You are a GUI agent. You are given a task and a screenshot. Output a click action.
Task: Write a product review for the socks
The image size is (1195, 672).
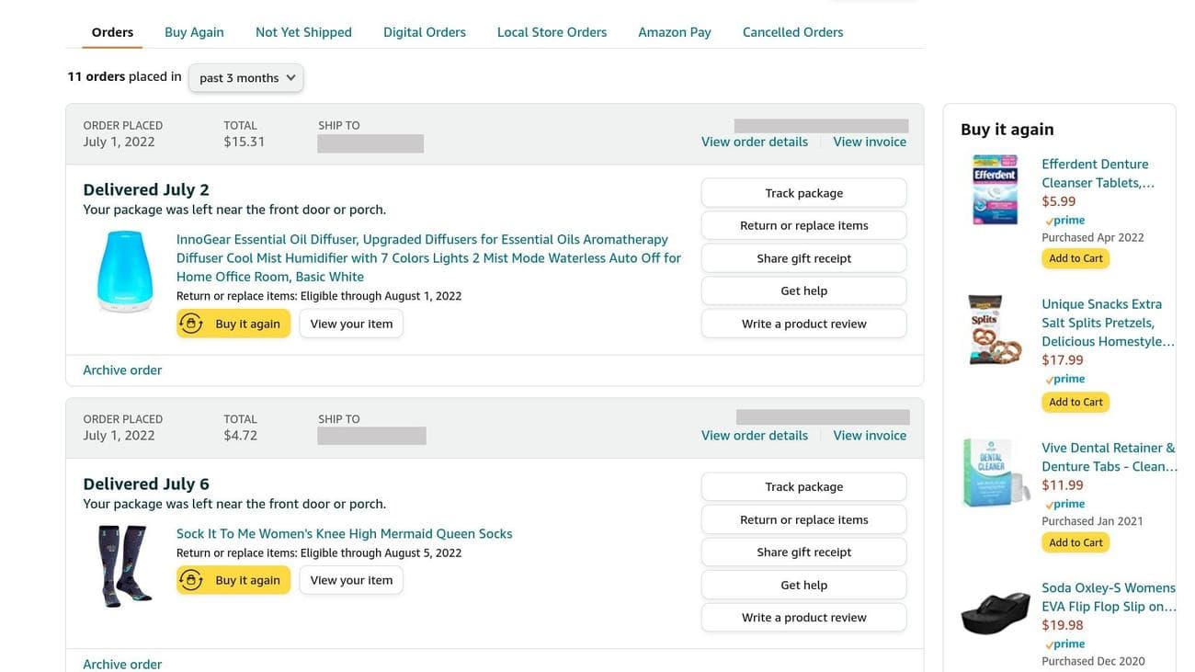pos(803,618)
